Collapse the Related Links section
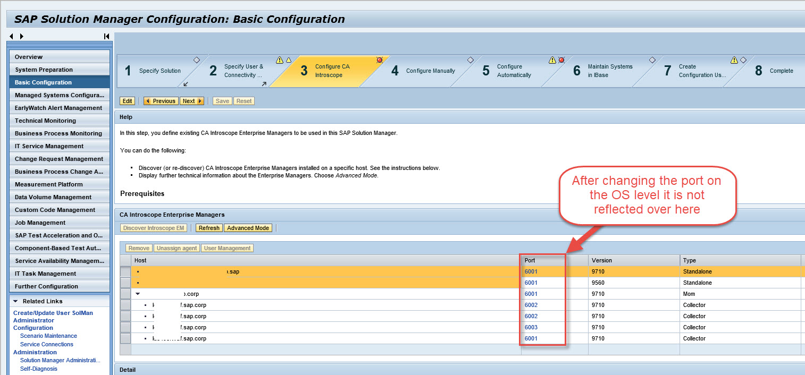 15,301
